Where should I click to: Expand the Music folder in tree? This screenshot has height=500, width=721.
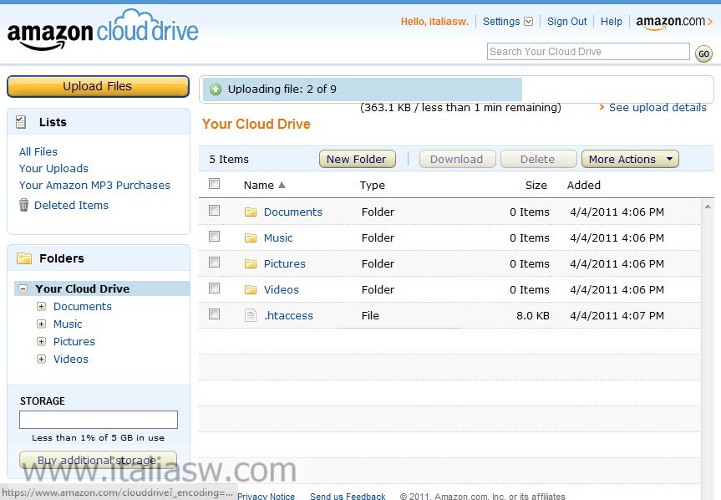click(42, 324)
